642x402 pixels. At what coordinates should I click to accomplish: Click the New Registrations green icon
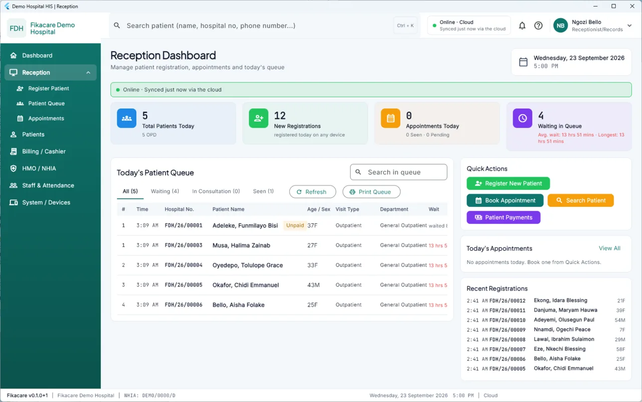tap(259, 118)
